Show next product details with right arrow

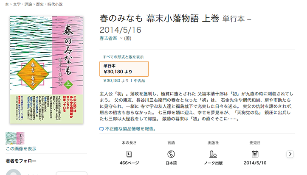290,154
